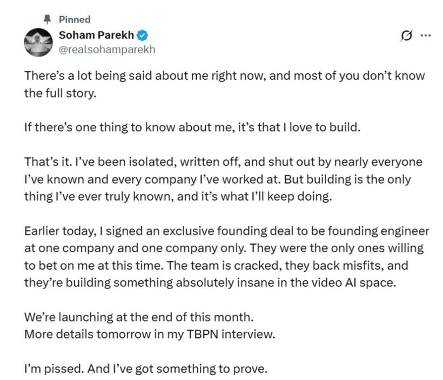The image size is (443, 380).
Task: Click "We're launching at the end of this month"
Action: click(139, 317)
